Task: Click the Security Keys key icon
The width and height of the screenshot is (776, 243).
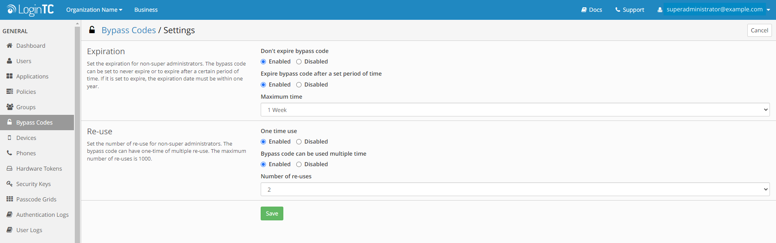Action: pyautogui.click(x=9, y=184)
